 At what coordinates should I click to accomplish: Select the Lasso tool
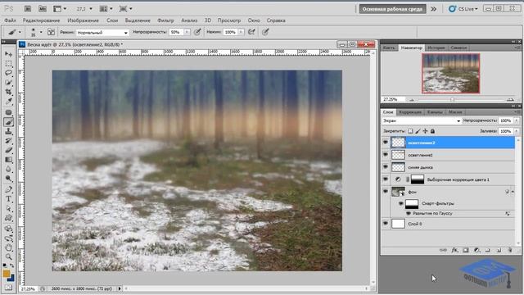point(9,73)
